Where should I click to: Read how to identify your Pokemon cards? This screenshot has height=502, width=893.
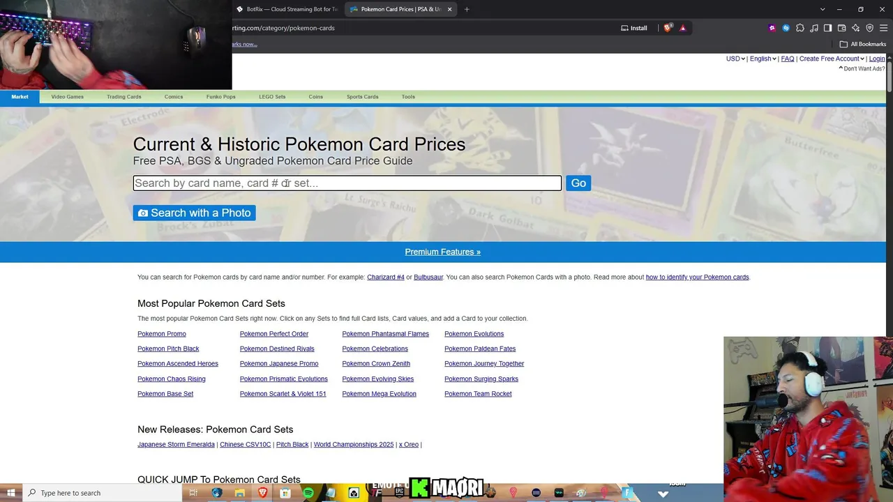pos(697,277)
